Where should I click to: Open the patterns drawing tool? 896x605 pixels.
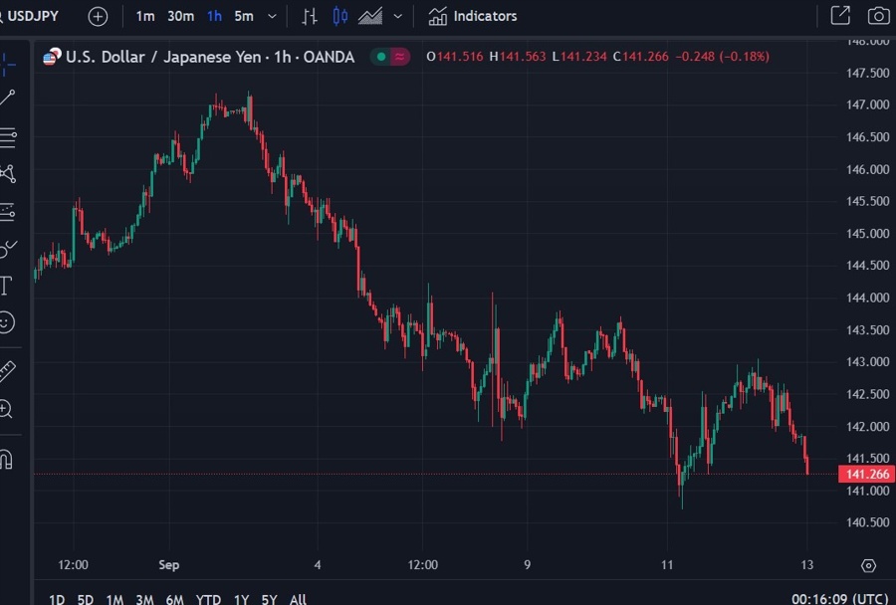click(8, 174)
